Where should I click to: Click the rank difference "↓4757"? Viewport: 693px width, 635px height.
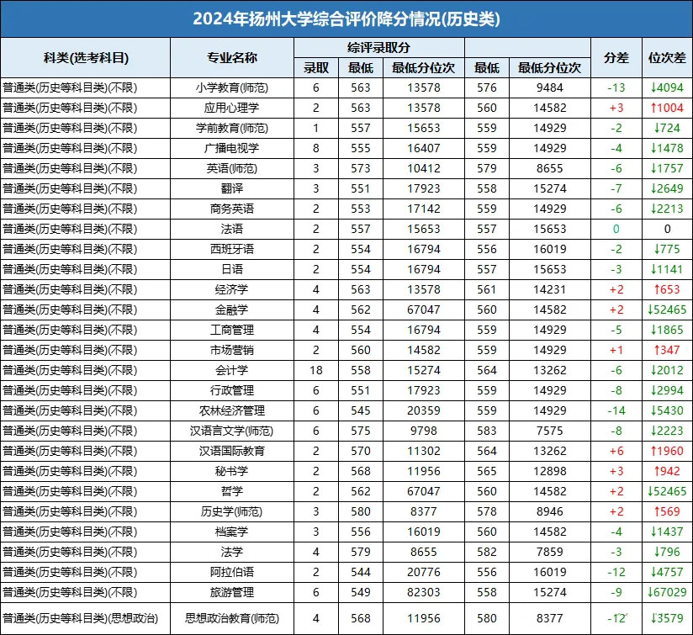click(x=667, y=572)
